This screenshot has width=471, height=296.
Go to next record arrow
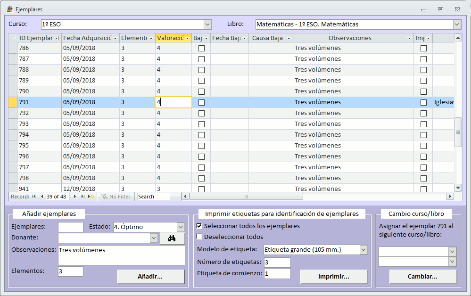point(75,197)
